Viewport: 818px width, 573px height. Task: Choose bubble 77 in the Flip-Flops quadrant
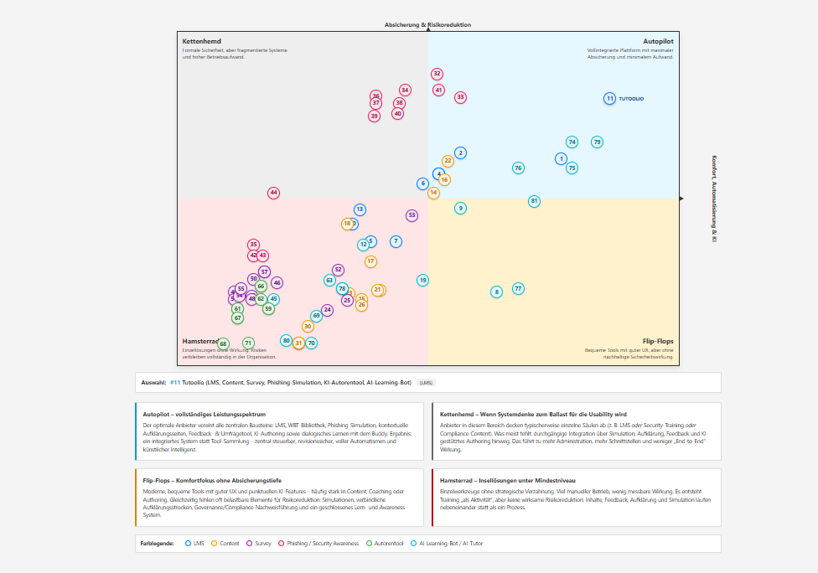click(518, 288)
